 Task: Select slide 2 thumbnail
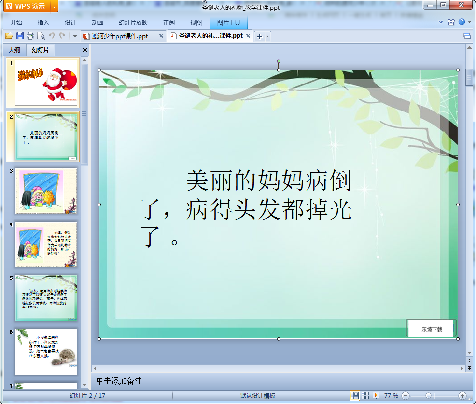click(x=46, y=137)
